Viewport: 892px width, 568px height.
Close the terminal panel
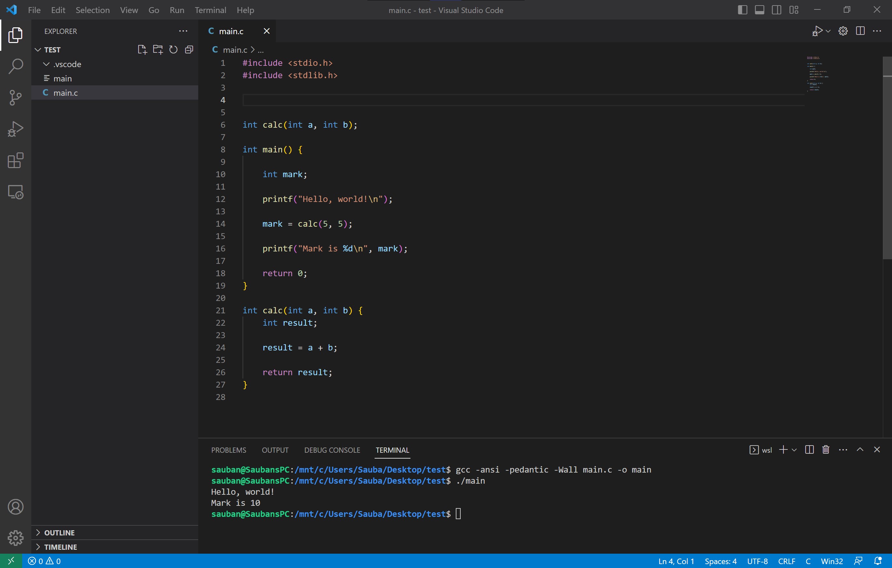point(877,449)
